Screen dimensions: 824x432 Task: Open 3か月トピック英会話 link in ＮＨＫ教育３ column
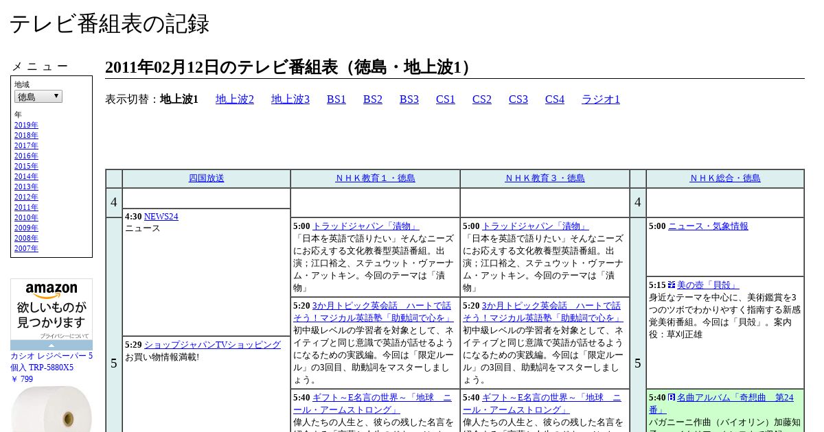point(543,312)
